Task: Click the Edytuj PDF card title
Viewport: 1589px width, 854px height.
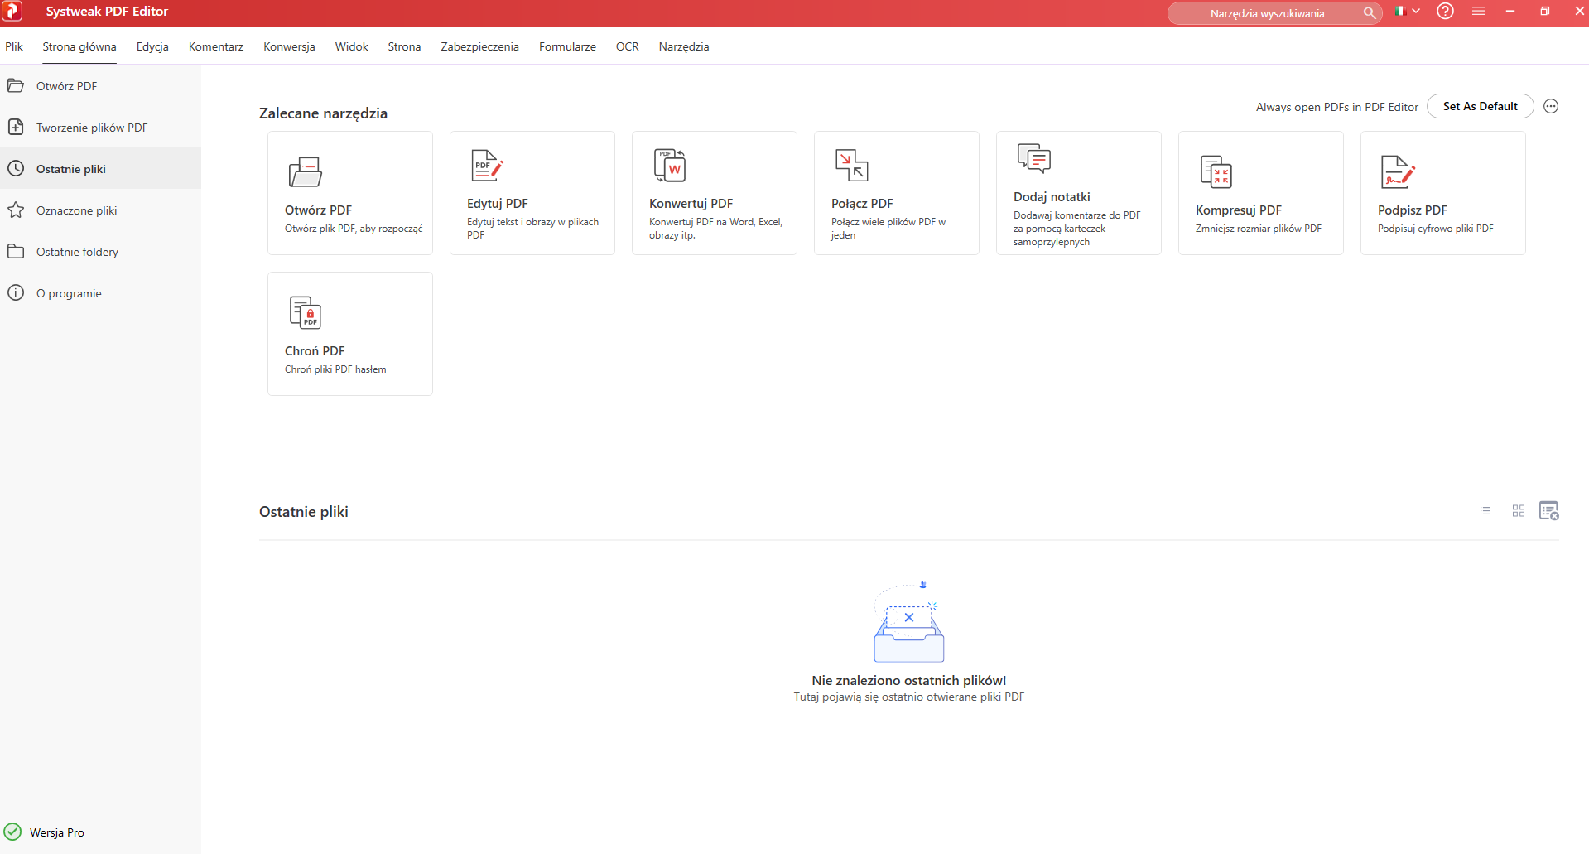Action: [x=498, y=204]
